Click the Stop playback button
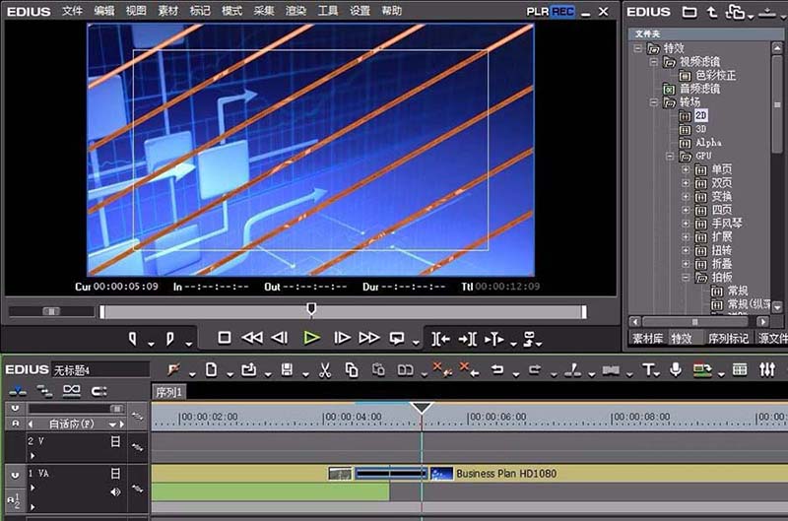This screenshot has height=521, width=788. click(x=225, y=338)
